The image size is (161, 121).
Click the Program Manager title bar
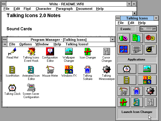(x=59, y=40)
